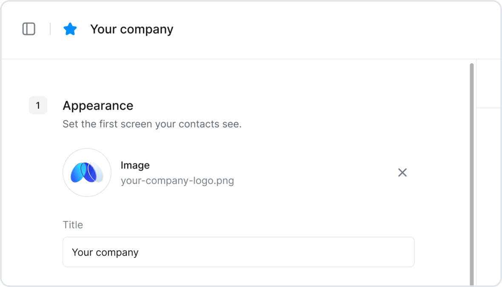Place cursor after "Your company" in Title box
Screen dimensions: 502x287
tap(139, 252)
